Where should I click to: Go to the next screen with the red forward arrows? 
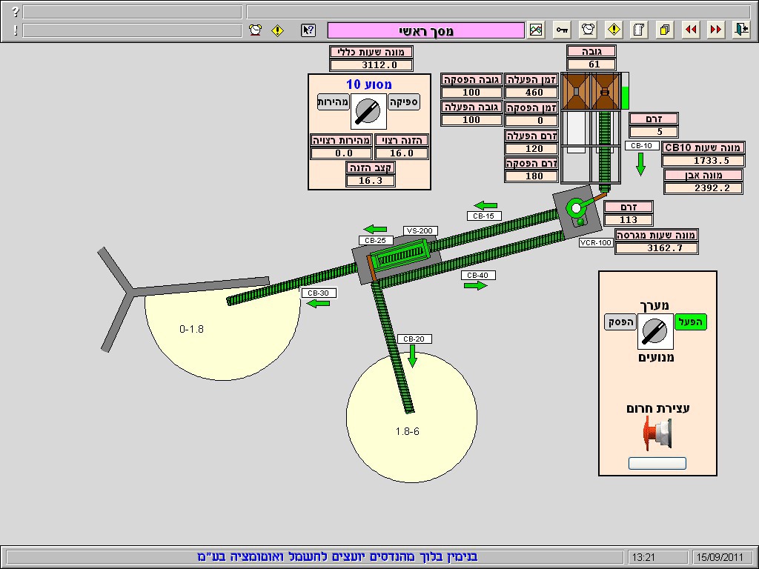(x=715, y=30)
